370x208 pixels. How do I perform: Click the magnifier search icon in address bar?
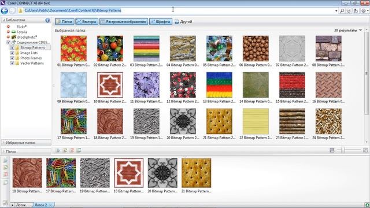(342, 11)
